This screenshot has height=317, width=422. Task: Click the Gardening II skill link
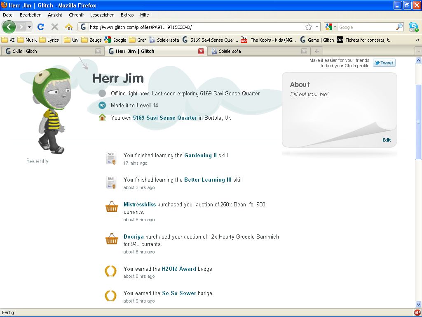200,156
